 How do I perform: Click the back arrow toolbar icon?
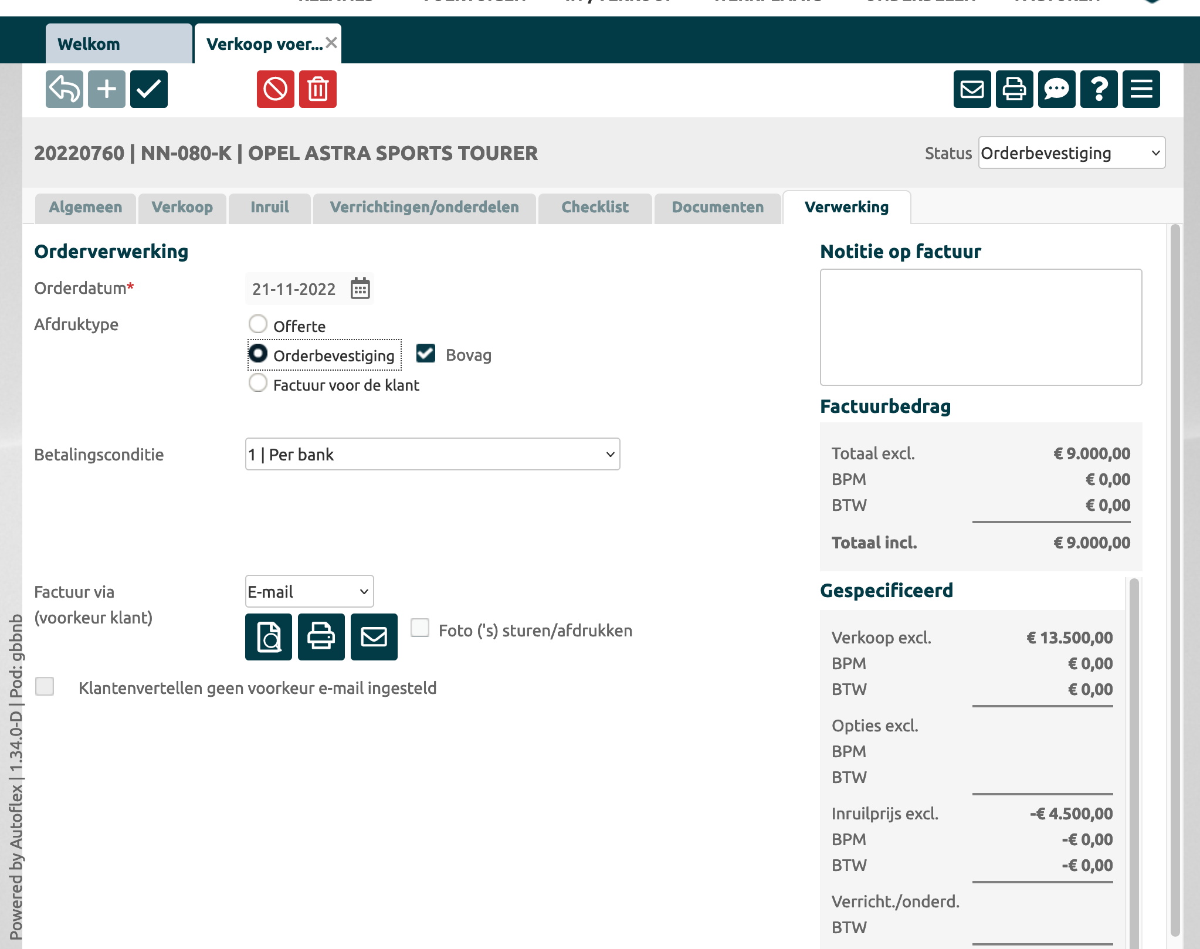click(65, 89)
